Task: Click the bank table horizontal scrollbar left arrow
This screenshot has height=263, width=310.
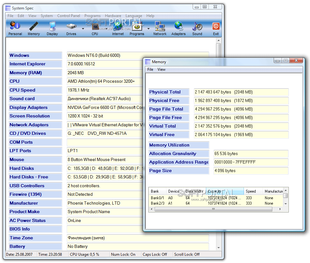Action: 152,209
